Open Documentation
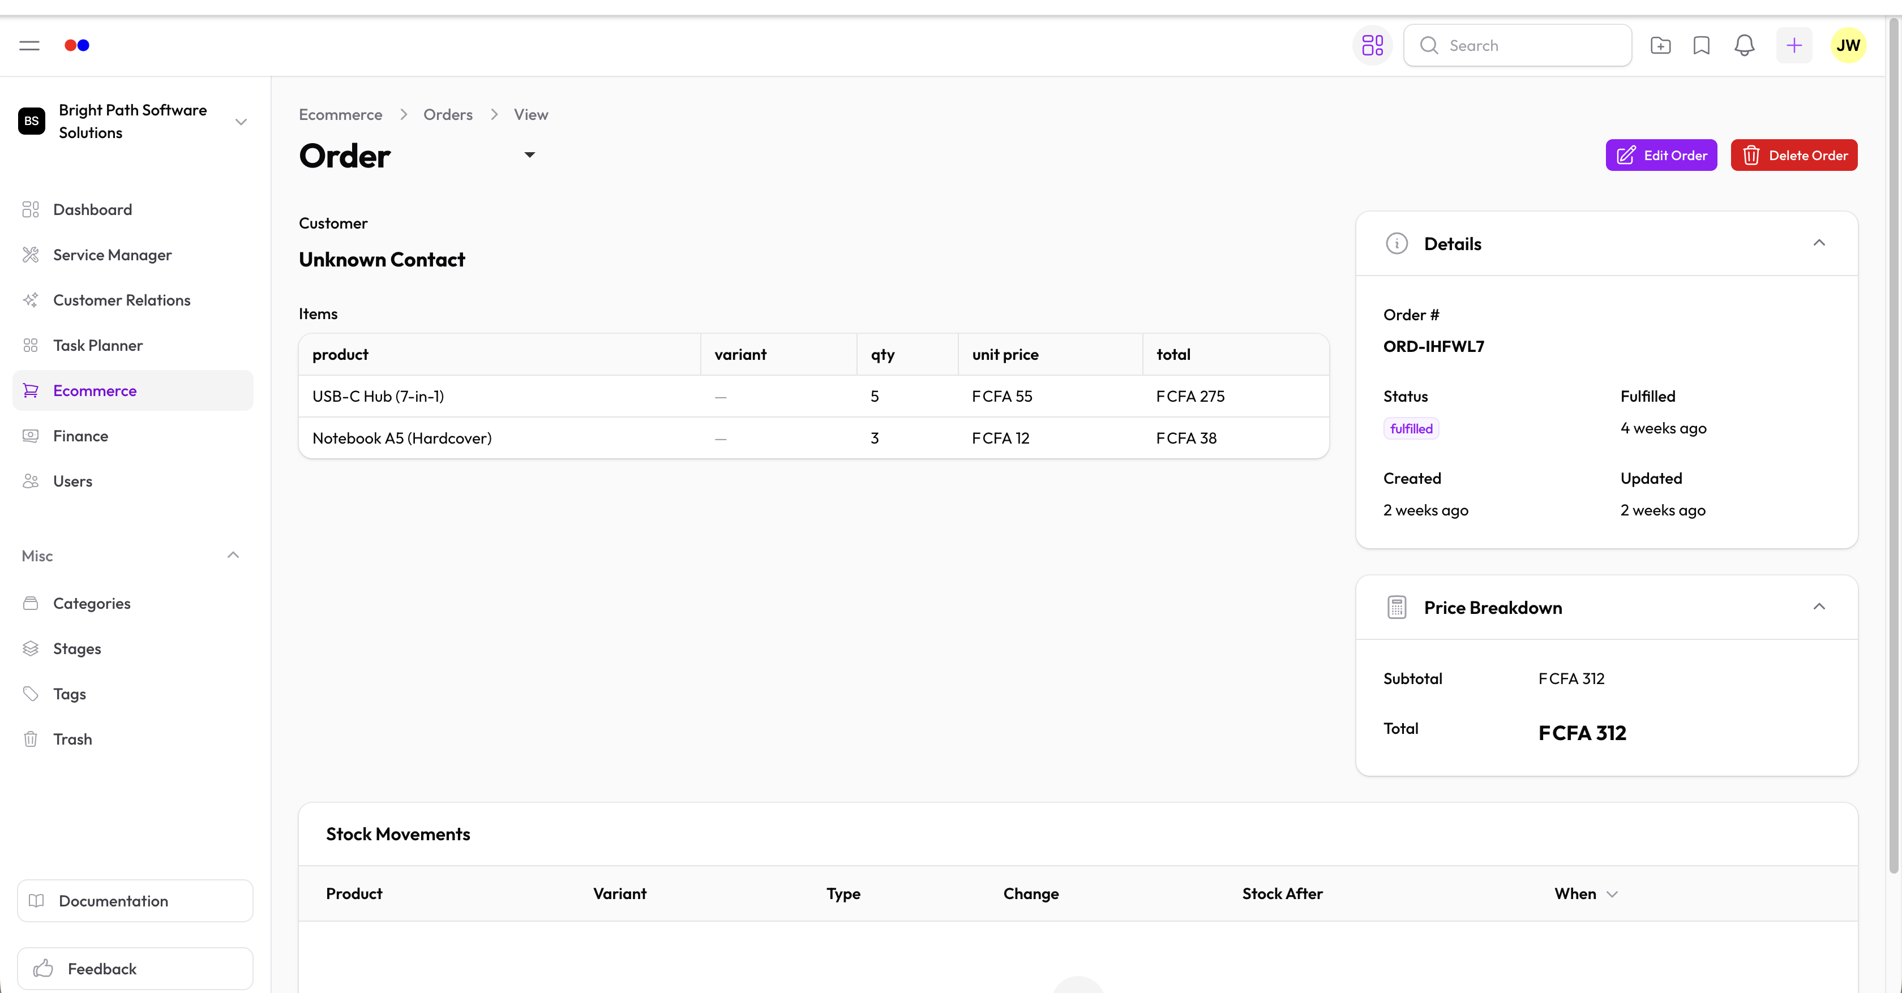 point(135,901)
